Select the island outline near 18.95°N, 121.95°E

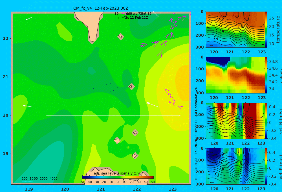coord(135,156)
